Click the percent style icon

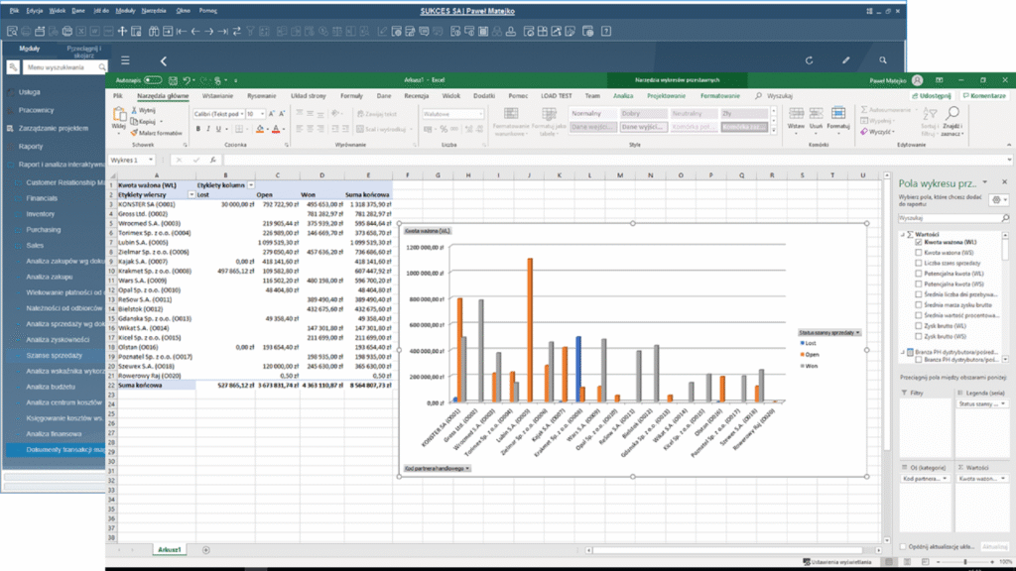pos(444,129)
